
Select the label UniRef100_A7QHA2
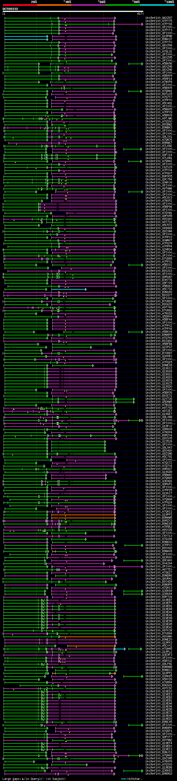click(159, 161)
